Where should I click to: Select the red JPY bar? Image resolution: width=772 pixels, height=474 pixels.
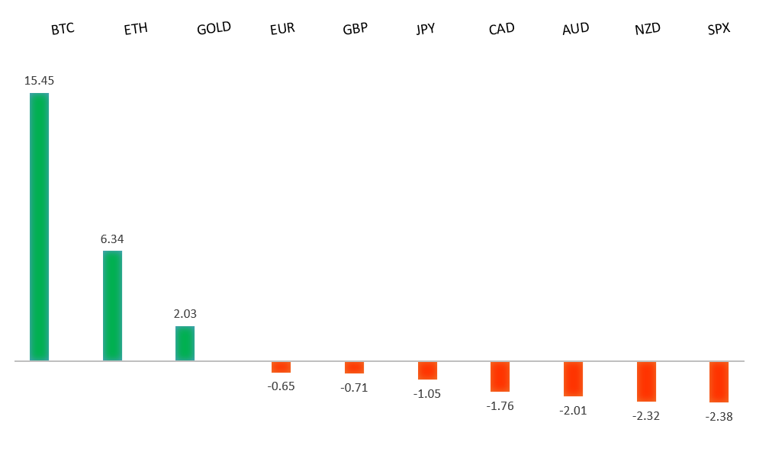tap(427, 370)
